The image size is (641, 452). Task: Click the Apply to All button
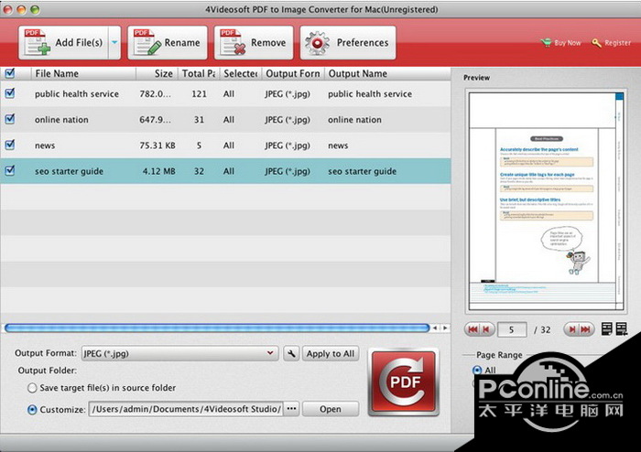331,353
